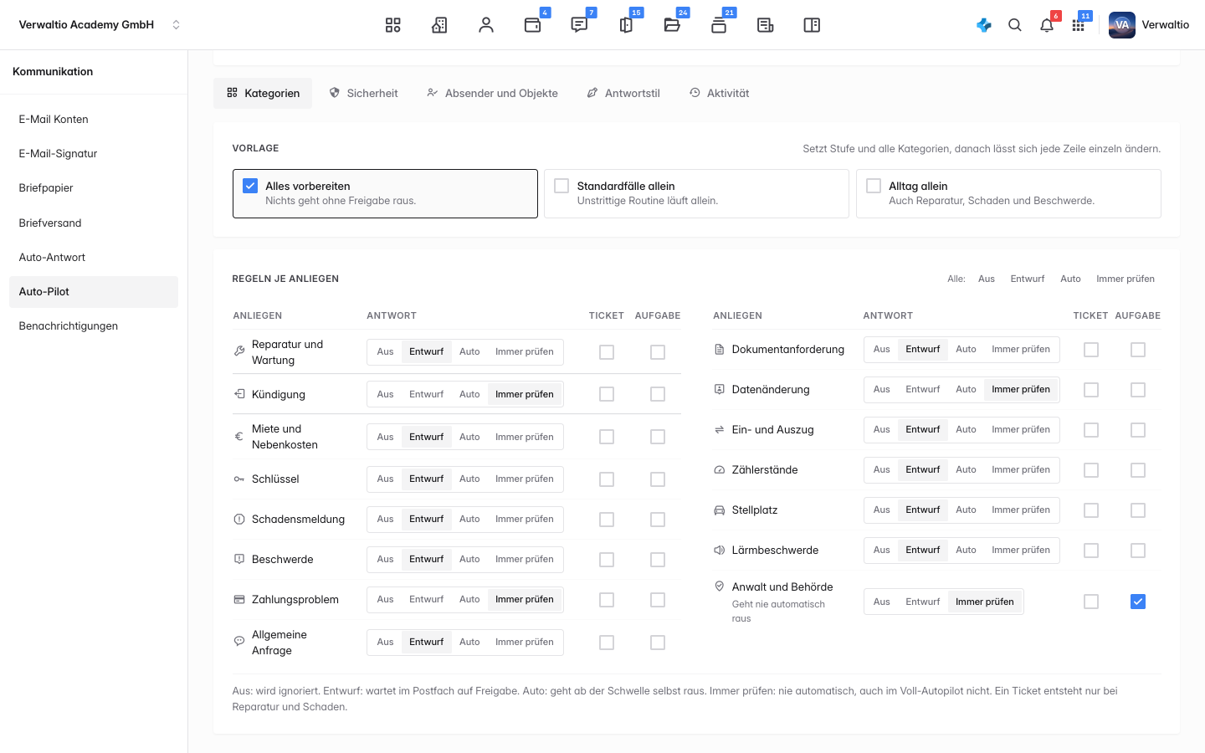Check the Standardfälle allein checkbox
Viewport: 1205px width, 753px height.
(561, 186)
